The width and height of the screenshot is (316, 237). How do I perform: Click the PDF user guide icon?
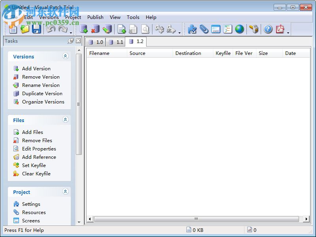click(280, 29)
